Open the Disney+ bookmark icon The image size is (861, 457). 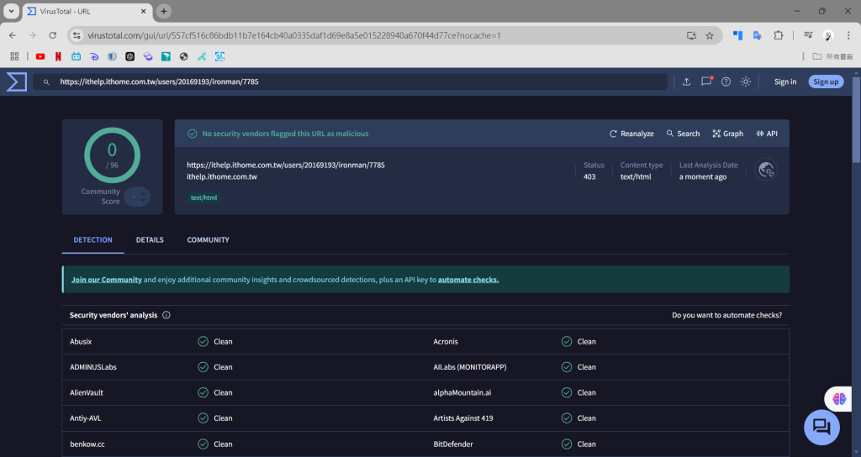[94, 56]
